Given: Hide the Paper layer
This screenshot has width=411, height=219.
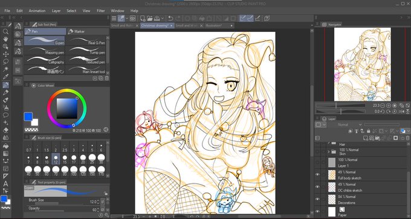Looking at the screenshot, I should click(x=317, y=211).
